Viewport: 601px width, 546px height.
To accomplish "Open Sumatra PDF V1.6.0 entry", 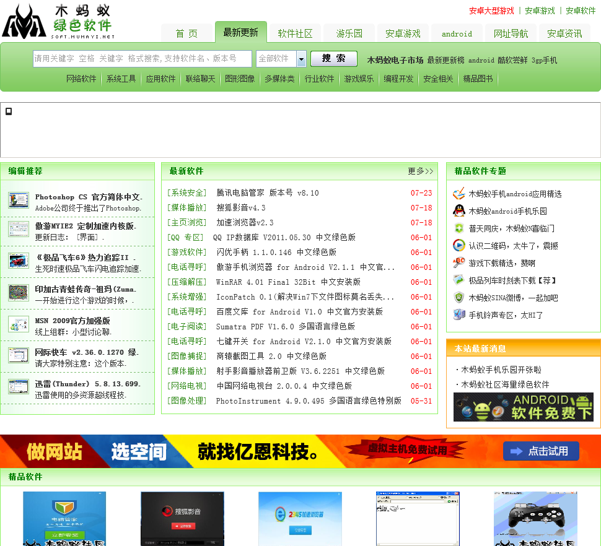I will [286, 327].
